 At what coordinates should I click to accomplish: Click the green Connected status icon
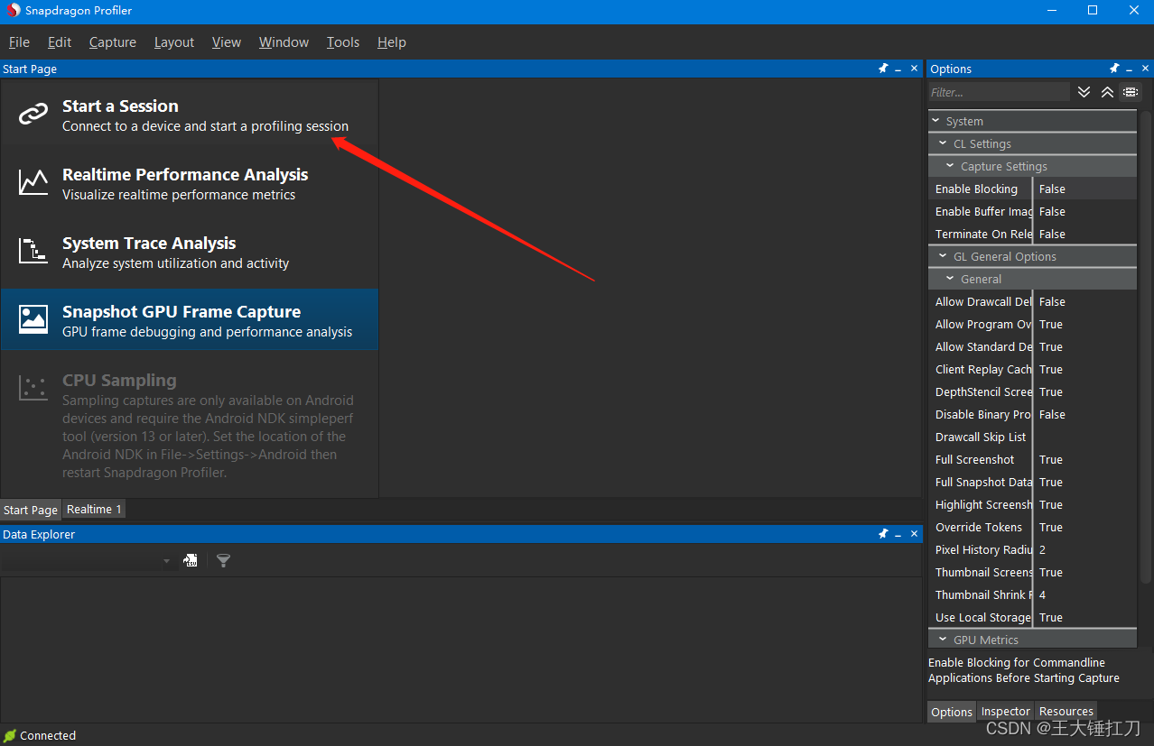point(10,735)
